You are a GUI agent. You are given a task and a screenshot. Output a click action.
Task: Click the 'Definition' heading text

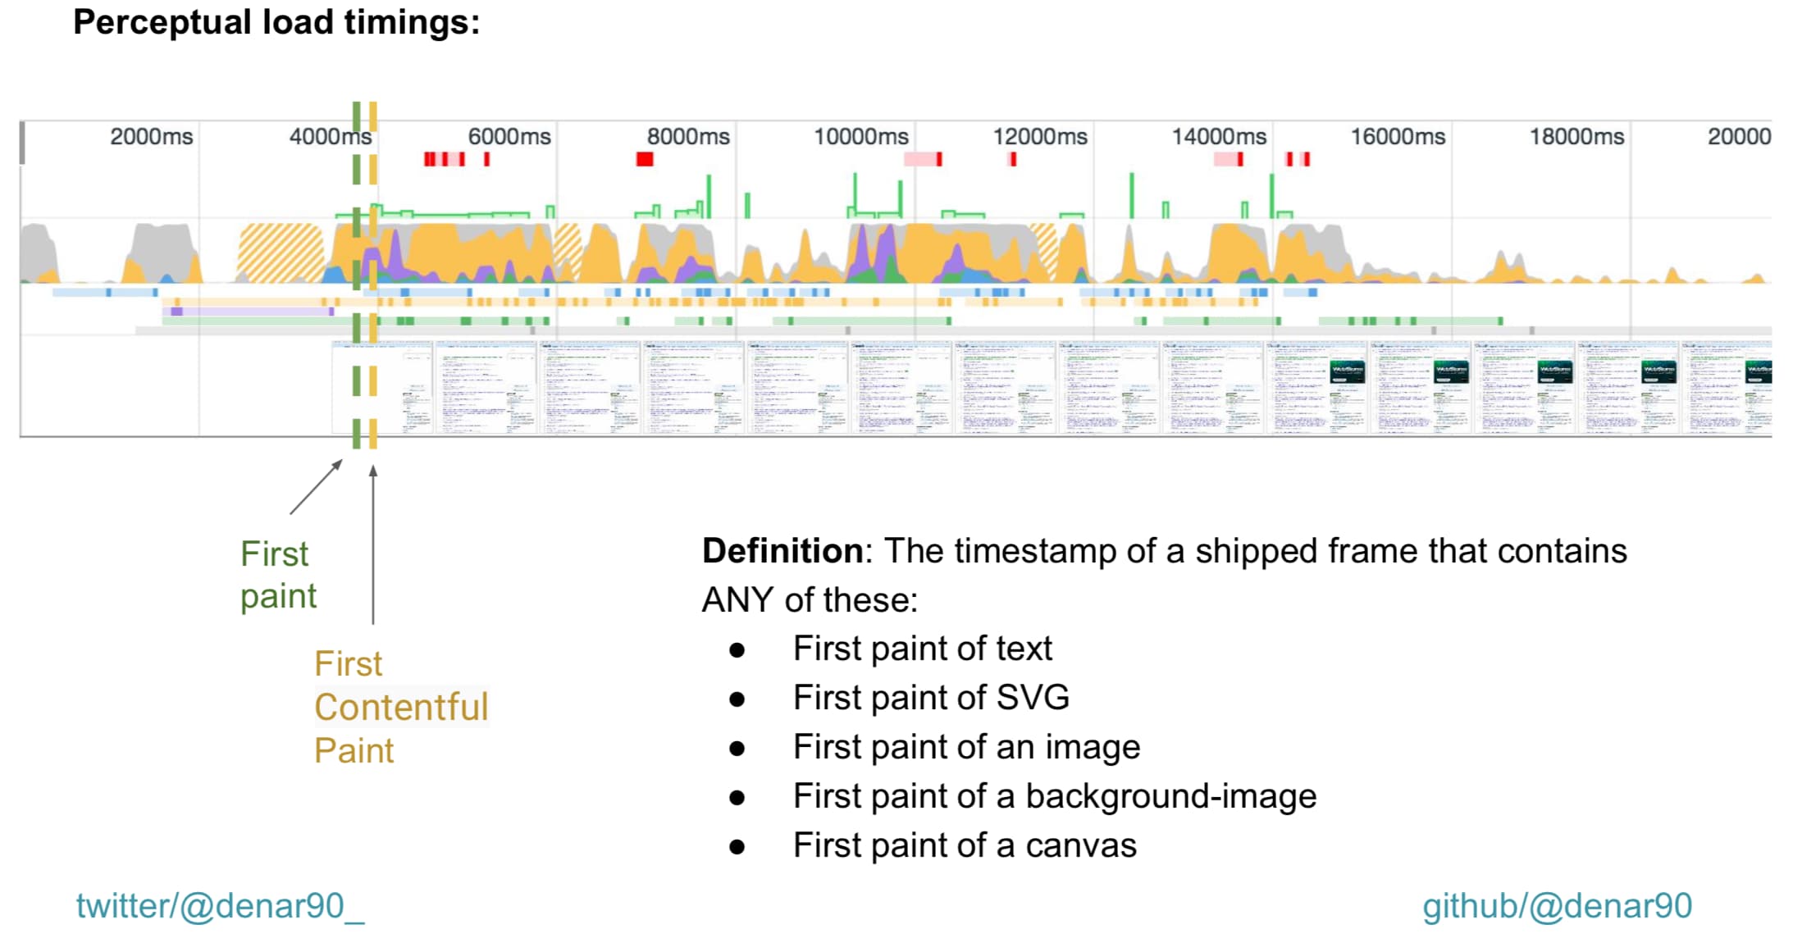click(x=778, y=550)
